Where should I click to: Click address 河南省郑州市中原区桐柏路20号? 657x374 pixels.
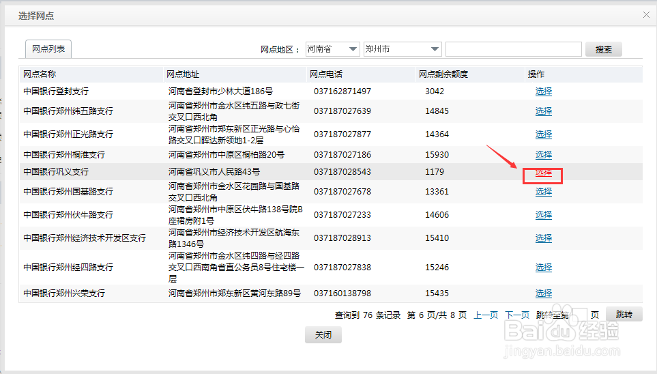(x=227, y=155)
